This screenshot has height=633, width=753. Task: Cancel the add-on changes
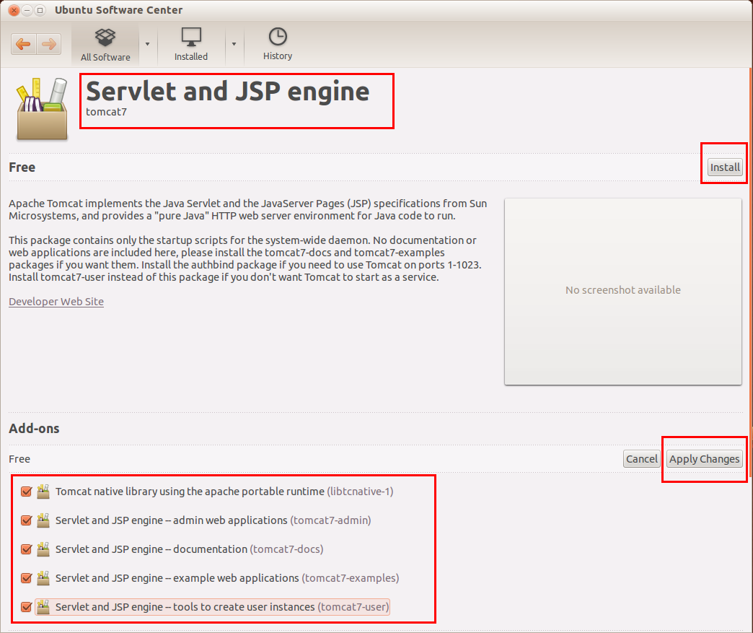pyautogui.click(x=641, y=459)
